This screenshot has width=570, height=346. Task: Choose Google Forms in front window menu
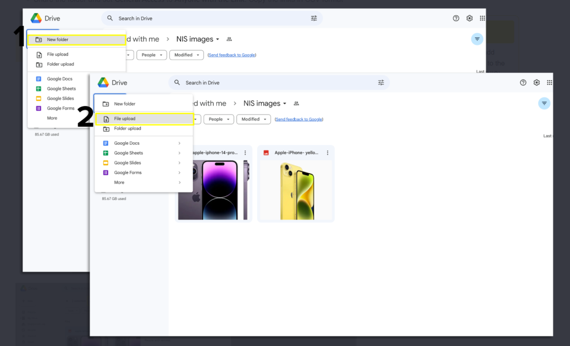144,172
